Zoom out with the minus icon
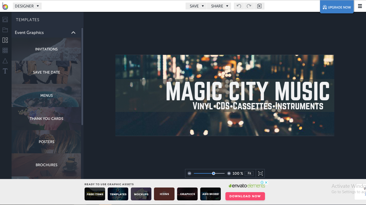Viewport: 366px width, 205px height. tap(189, 173)
